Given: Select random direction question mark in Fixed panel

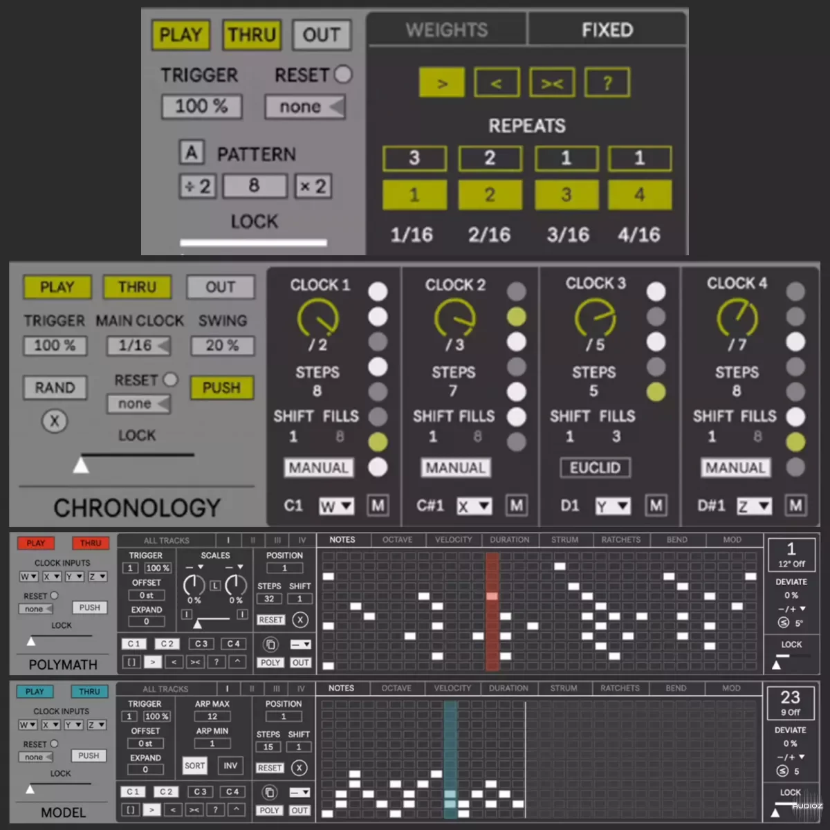Looking at the screenshot, I should [607, 83].
